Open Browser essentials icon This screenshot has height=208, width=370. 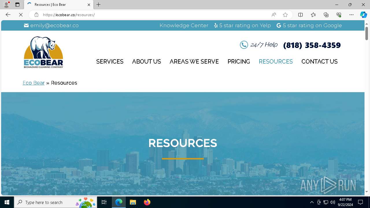339,15
